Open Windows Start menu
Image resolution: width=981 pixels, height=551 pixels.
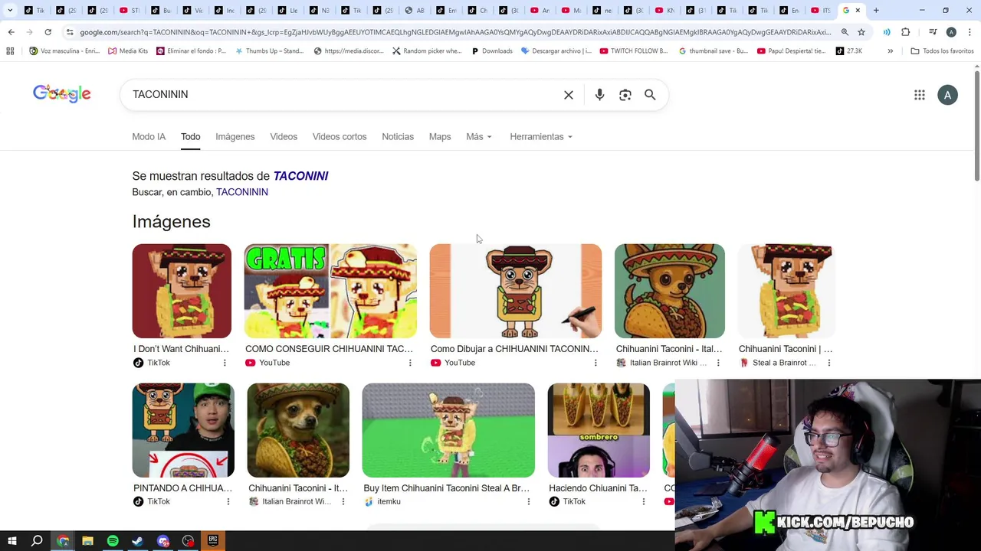pos(12,541)
